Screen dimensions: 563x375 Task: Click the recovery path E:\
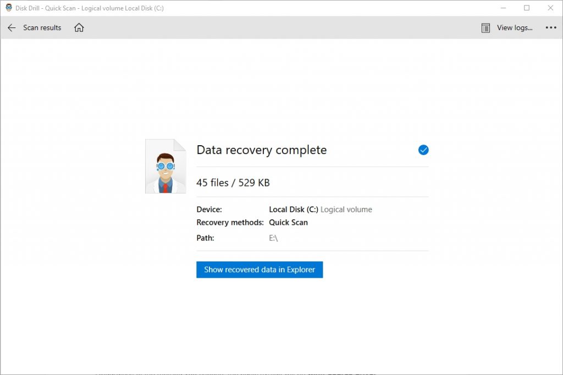click(274, 238)
